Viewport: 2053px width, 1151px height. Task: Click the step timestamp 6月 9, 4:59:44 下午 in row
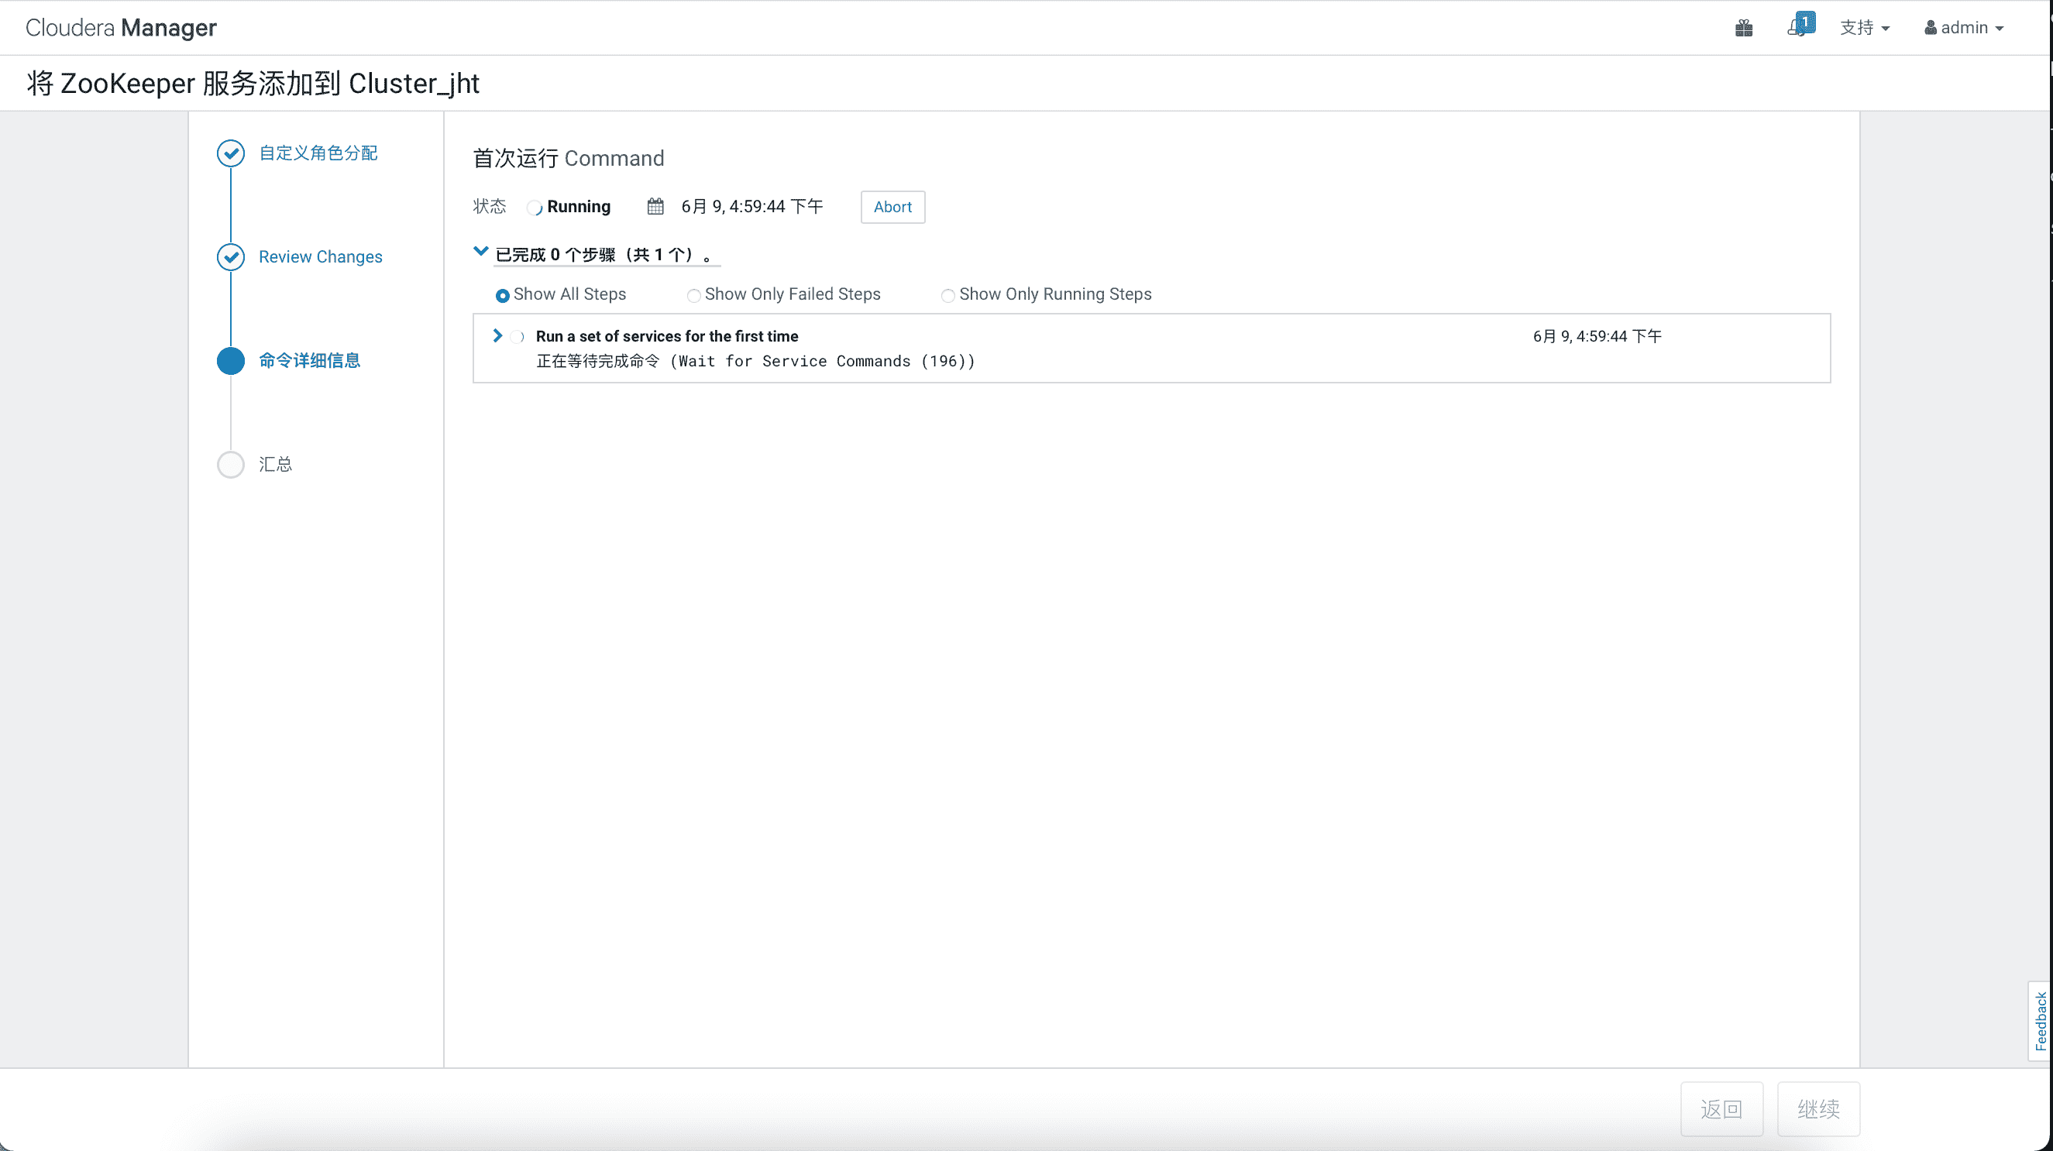(1597, 336)
